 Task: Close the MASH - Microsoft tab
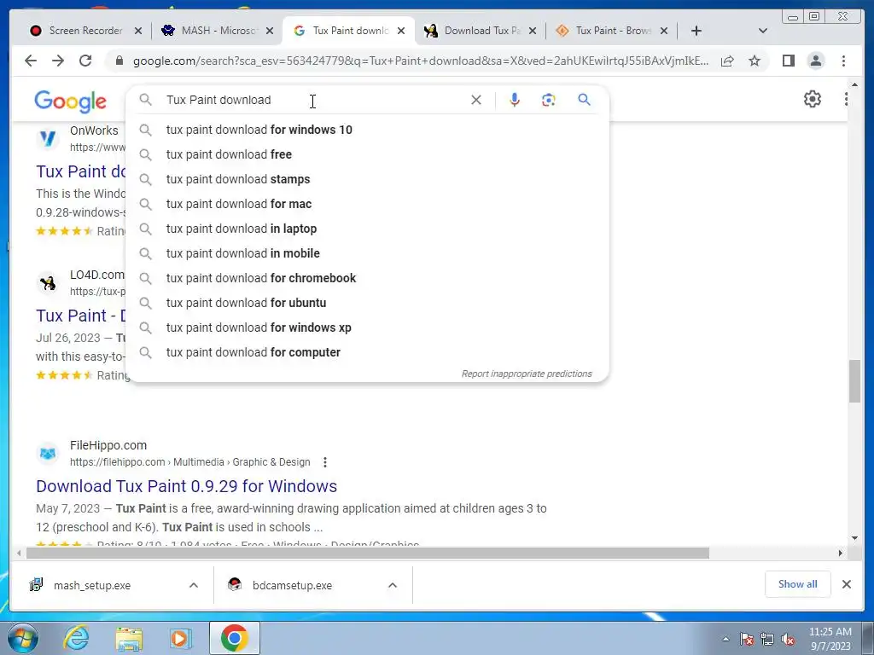(x=270, y=31)
